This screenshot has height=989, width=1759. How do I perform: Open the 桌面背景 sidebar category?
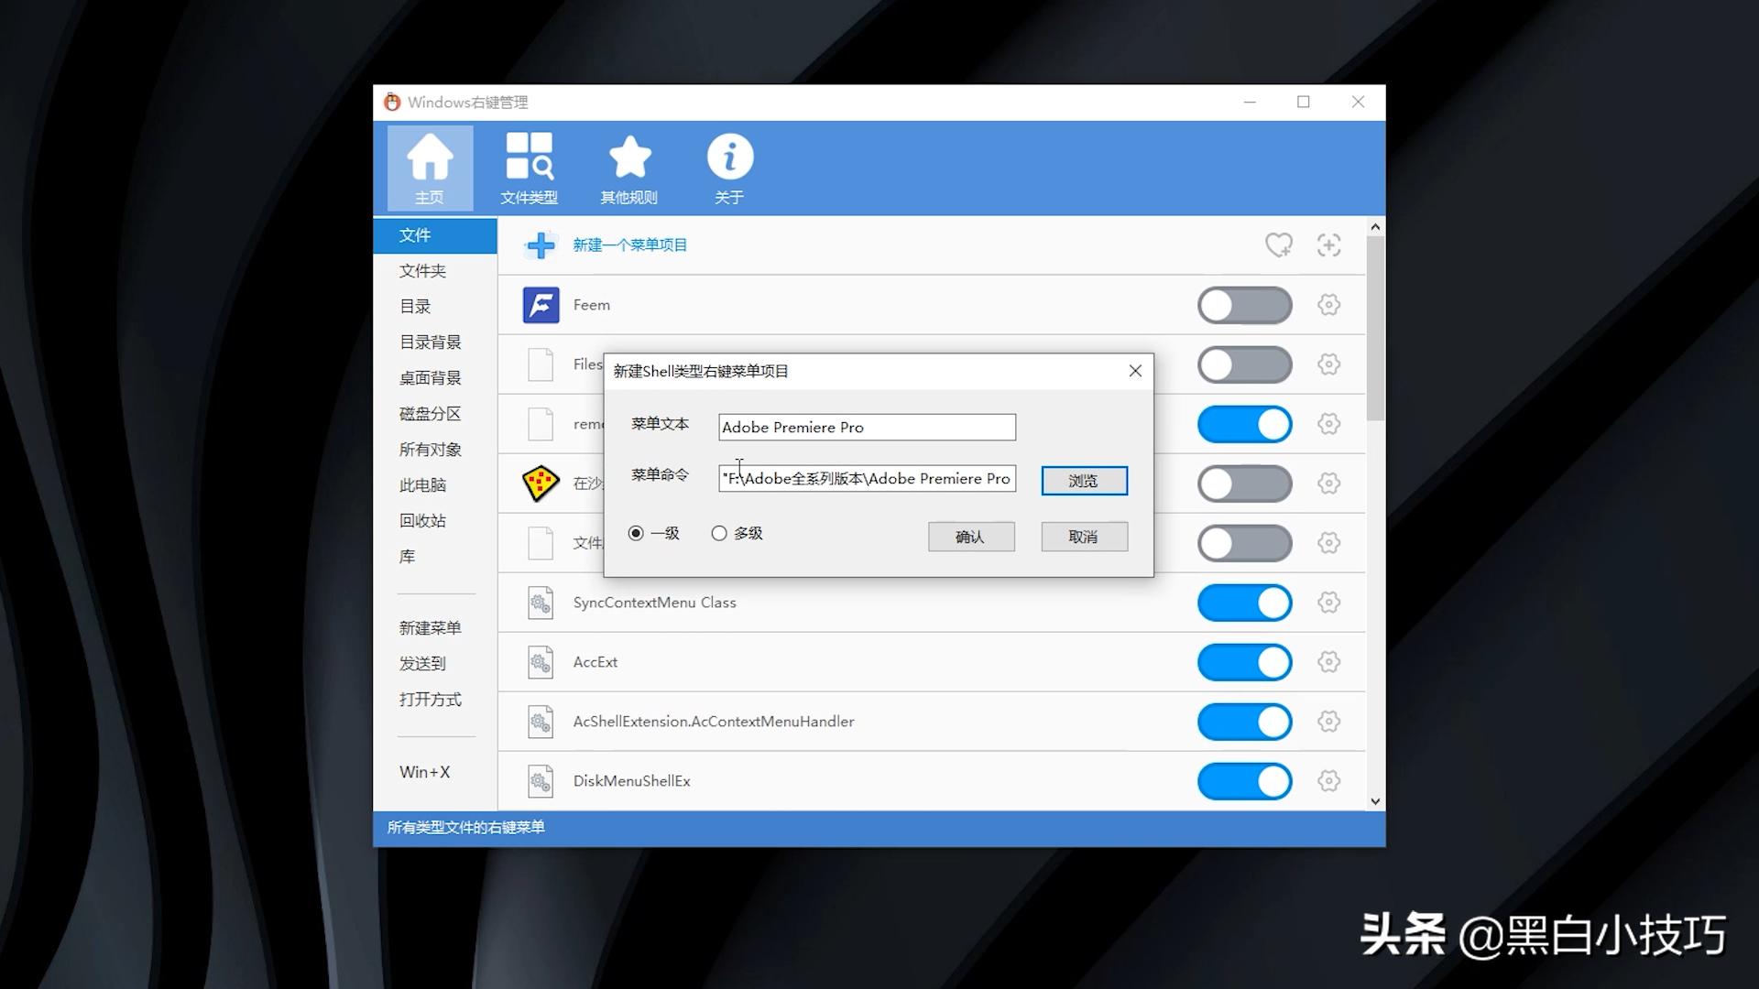pyautogui.click(x=430, y=378)
